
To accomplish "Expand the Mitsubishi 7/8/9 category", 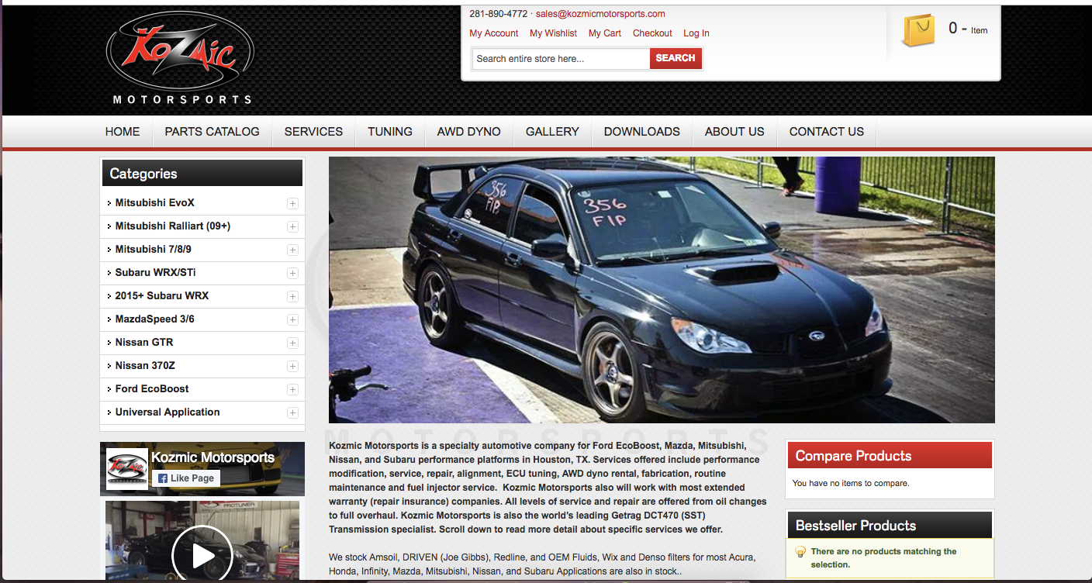I will click(x=292, y=250).
